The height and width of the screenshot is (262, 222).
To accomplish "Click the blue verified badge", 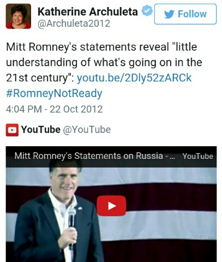I will tap(147, 11).
